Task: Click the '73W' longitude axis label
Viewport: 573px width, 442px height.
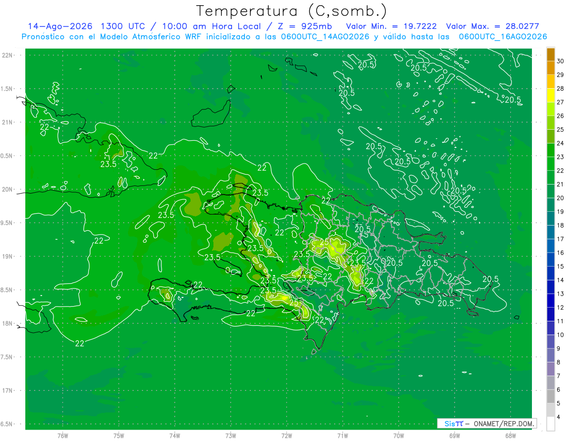Action: 231,436
